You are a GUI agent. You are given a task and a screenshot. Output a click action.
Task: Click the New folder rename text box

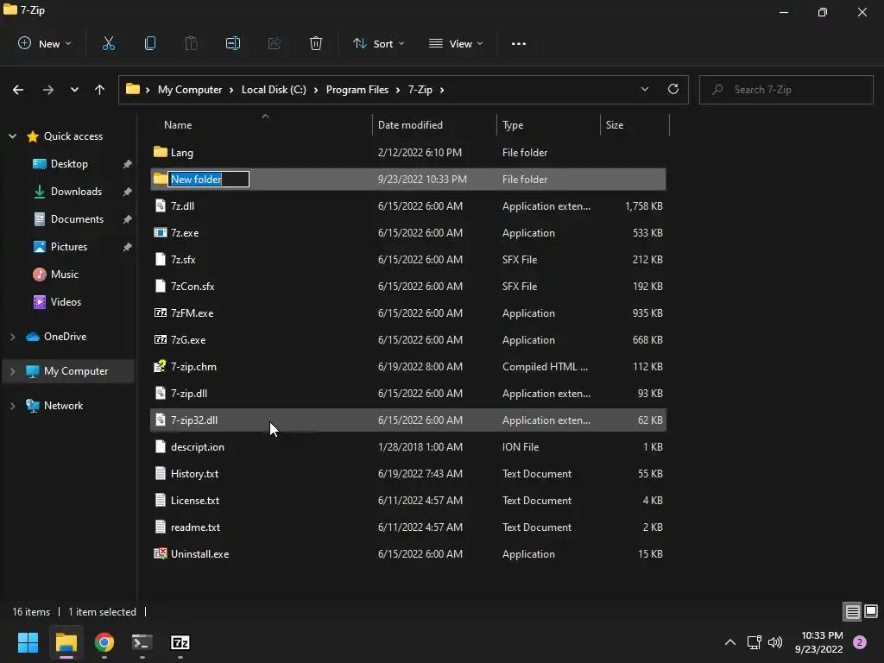pos(209,179)
